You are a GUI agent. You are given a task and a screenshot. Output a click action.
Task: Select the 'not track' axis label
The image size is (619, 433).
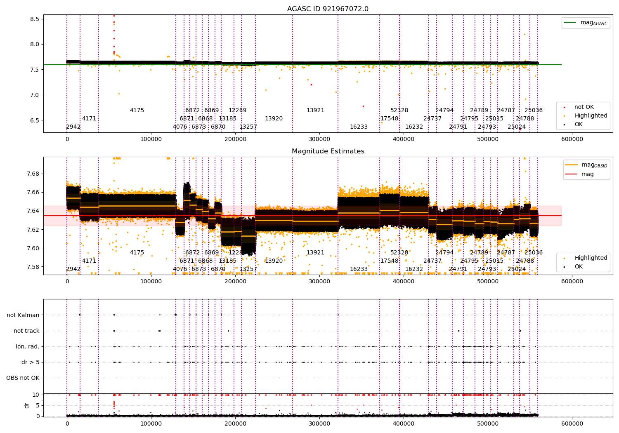click(x=26, y=331)
